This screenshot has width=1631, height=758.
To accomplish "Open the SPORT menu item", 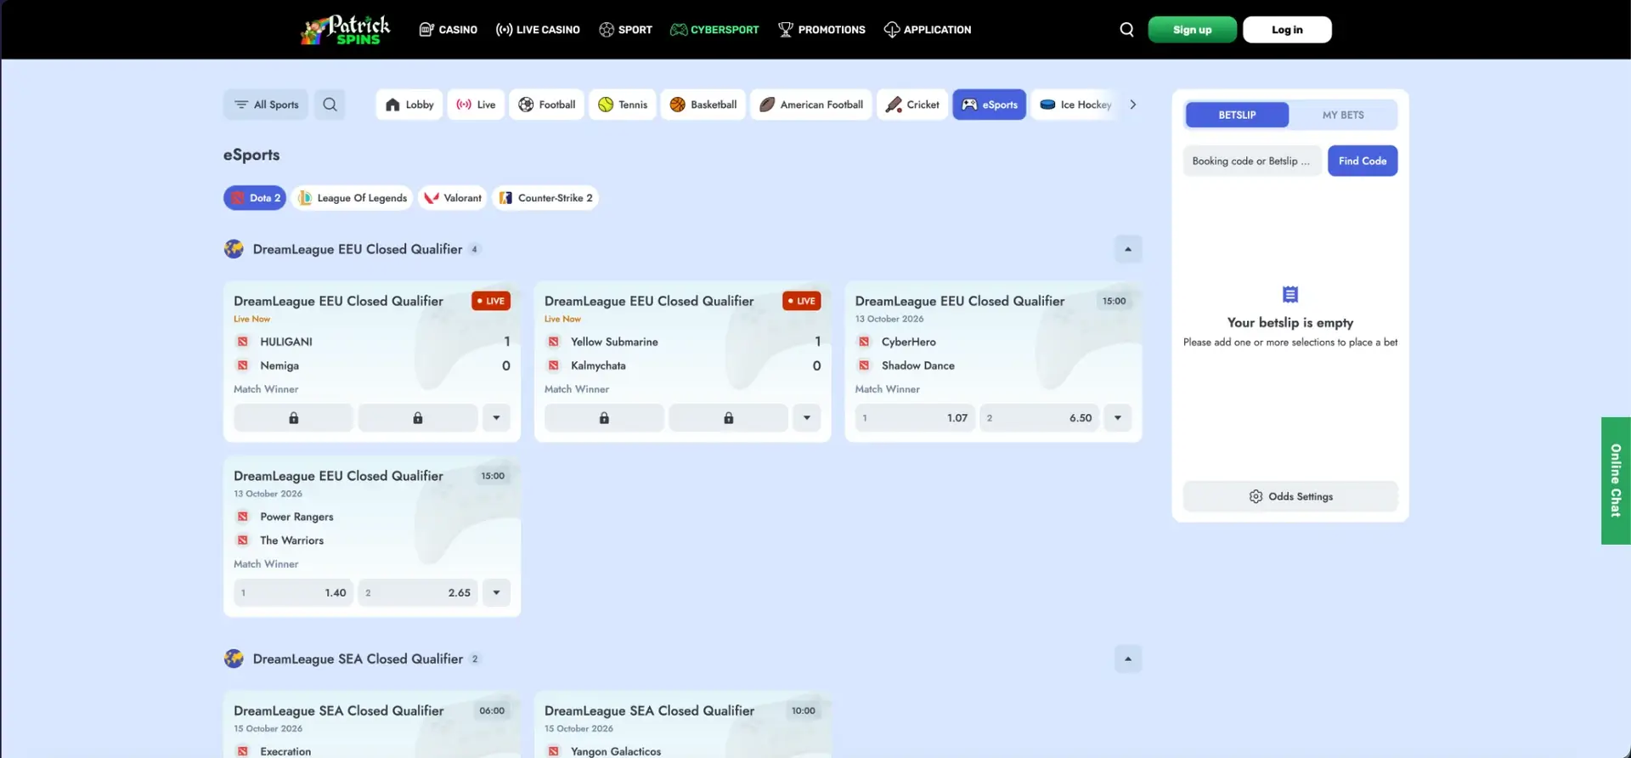I will click(x=626, y=30).
